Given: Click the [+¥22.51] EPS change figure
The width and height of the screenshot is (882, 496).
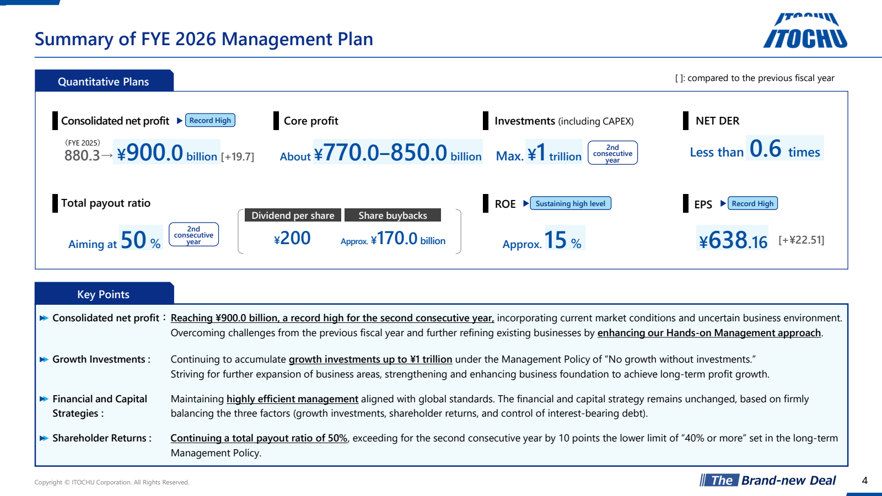Looking at the screenshot, I should (x=802, y=240).
